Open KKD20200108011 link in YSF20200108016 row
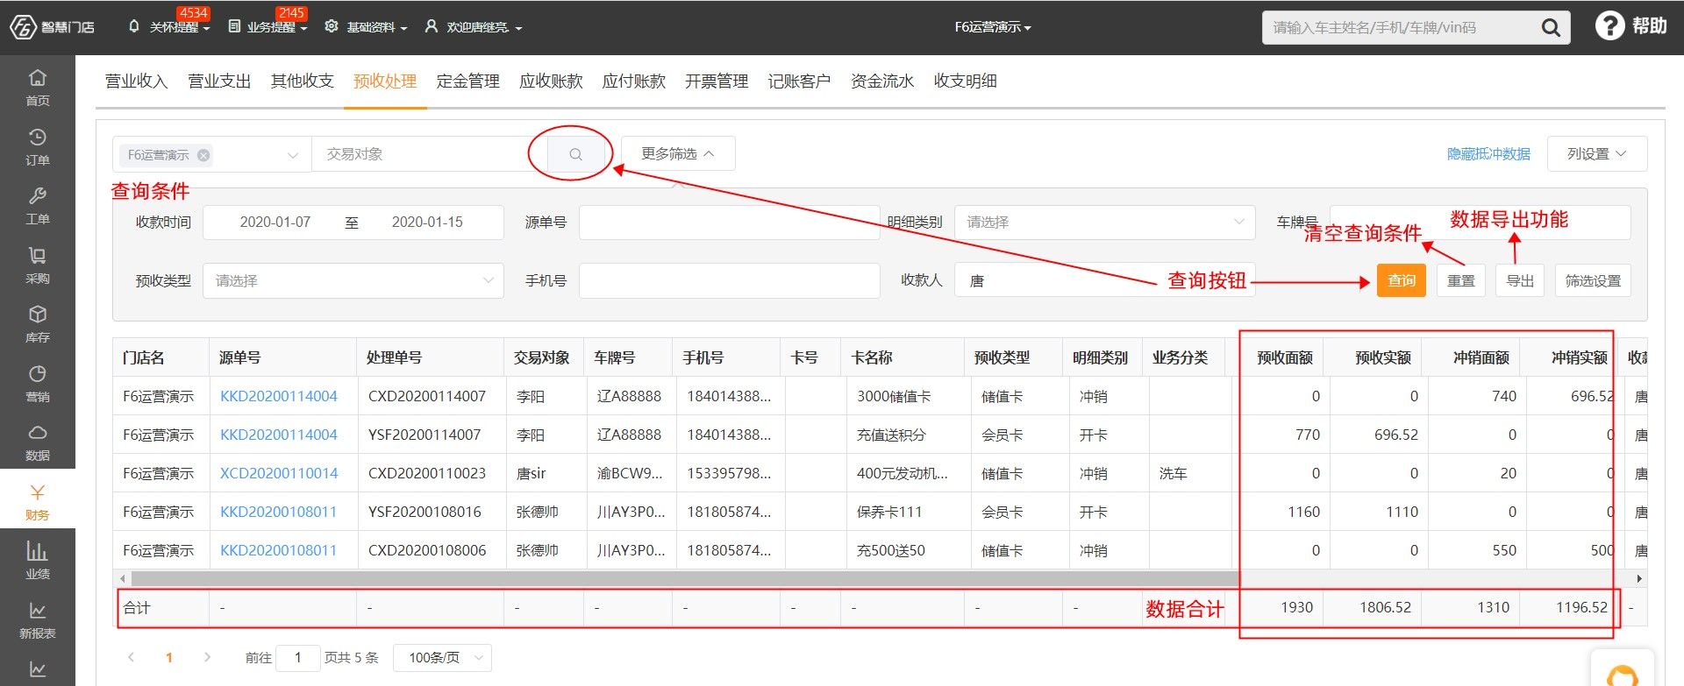 279,512
